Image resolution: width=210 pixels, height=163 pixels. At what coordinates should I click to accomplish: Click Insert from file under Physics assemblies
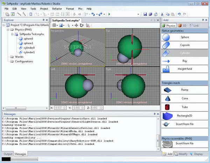pyautogui.click(x=184, y=143)
